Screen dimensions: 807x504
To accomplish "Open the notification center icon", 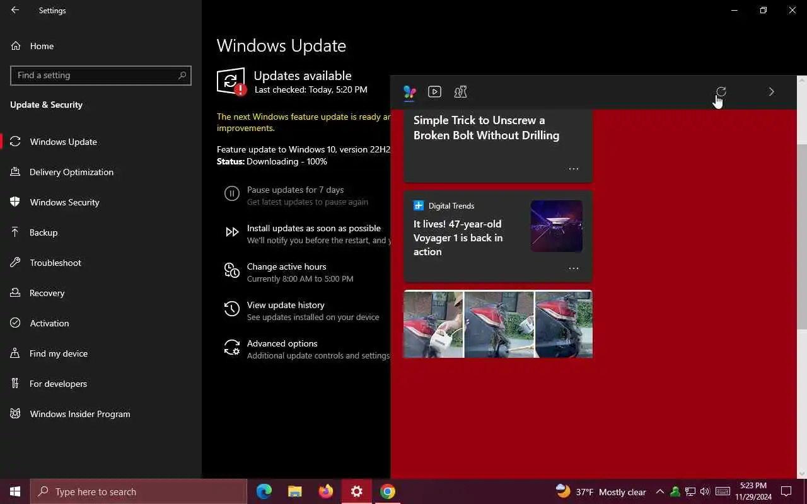I will point(786,491).
